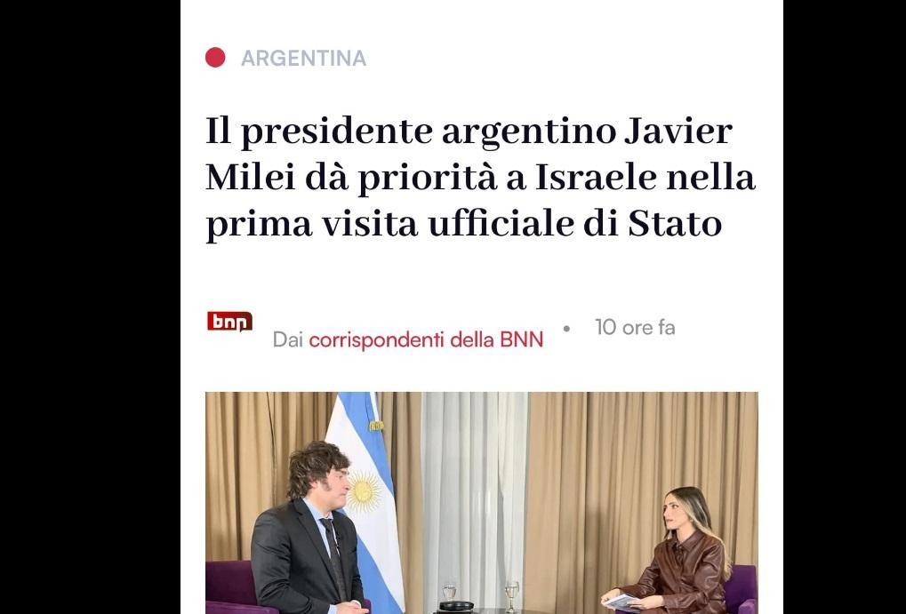Open the corrispondenti della BNN link
The height and width of the screenshot is (614, 906).
coord(426,339)
